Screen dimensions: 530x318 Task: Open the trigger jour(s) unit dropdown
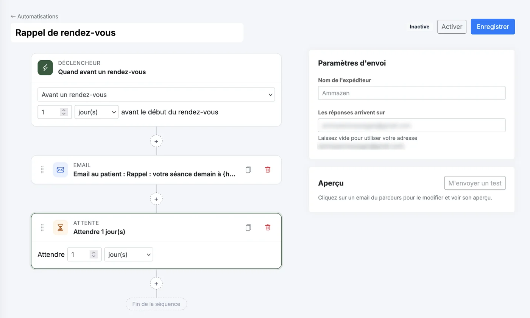[x=97, y=112]
